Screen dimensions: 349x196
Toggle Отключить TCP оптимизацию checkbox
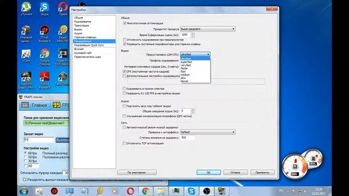point(124,143)
